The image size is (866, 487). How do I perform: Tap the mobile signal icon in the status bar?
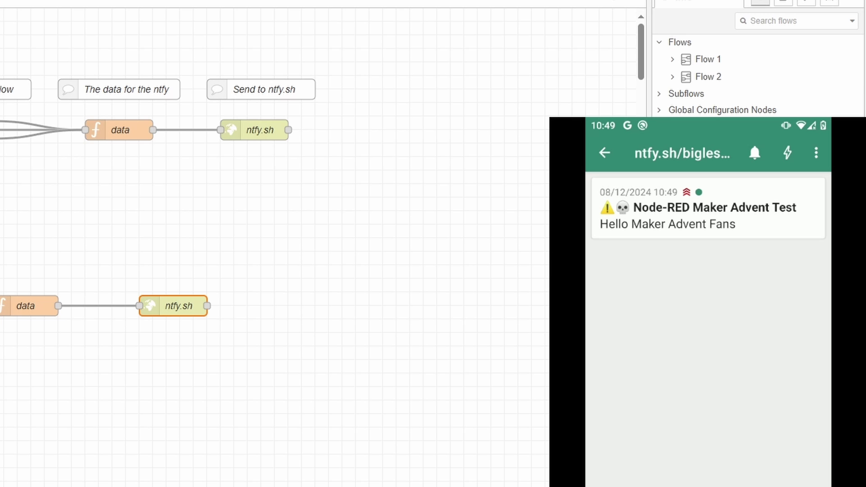(812, 125)
